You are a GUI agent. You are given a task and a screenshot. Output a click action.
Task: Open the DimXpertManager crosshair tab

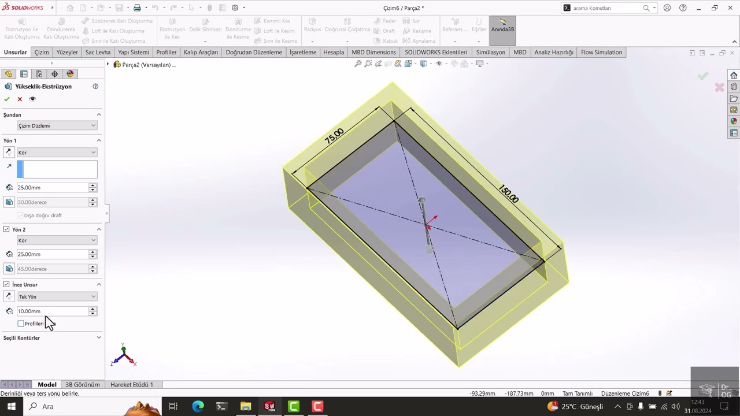55,74
